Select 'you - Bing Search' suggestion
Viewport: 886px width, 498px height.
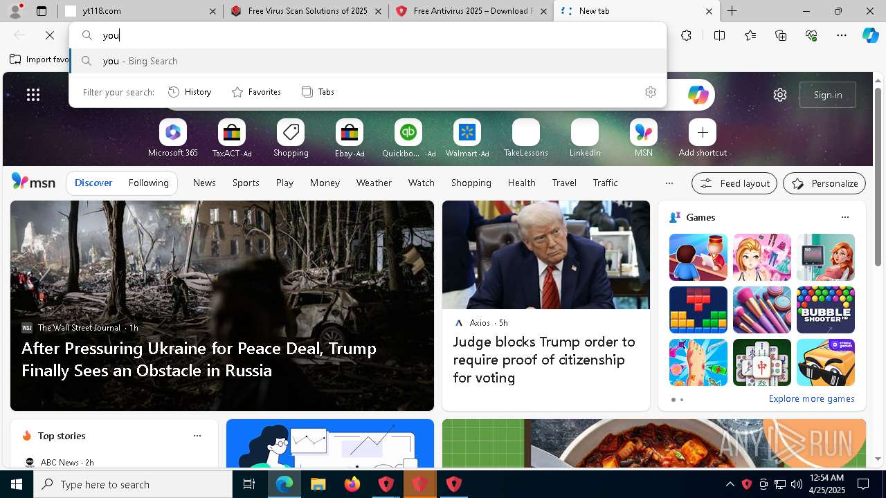click(x=368, y=61)
